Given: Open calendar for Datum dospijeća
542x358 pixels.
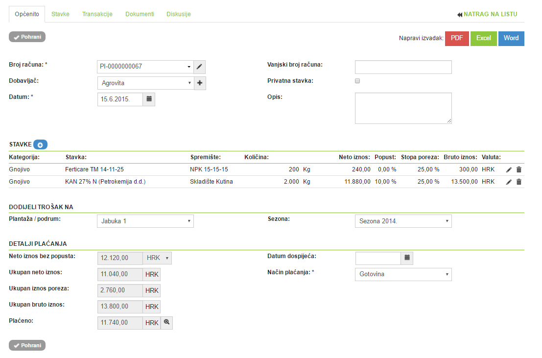Looking at the screenshot, I should coord(407,258).
